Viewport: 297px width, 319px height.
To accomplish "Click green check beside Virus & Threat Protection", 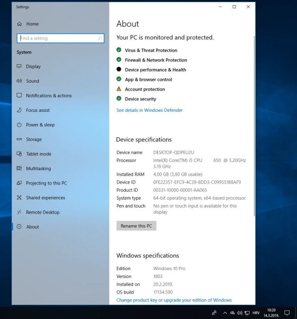I will pyautogui.click(x=119, y=50).
